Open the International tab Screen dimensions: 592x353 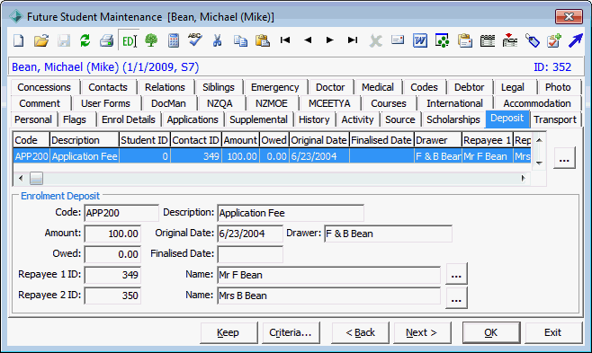coord(454,103)
